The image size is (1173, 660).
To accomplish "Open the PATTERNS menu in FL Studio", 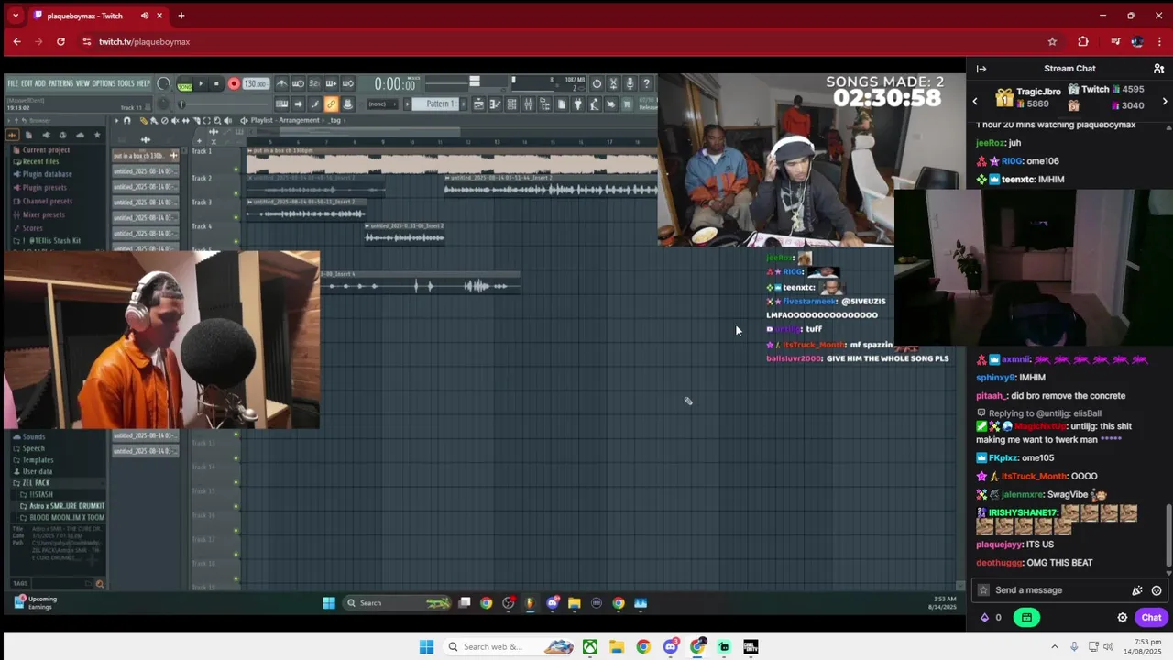I will 60,83.
